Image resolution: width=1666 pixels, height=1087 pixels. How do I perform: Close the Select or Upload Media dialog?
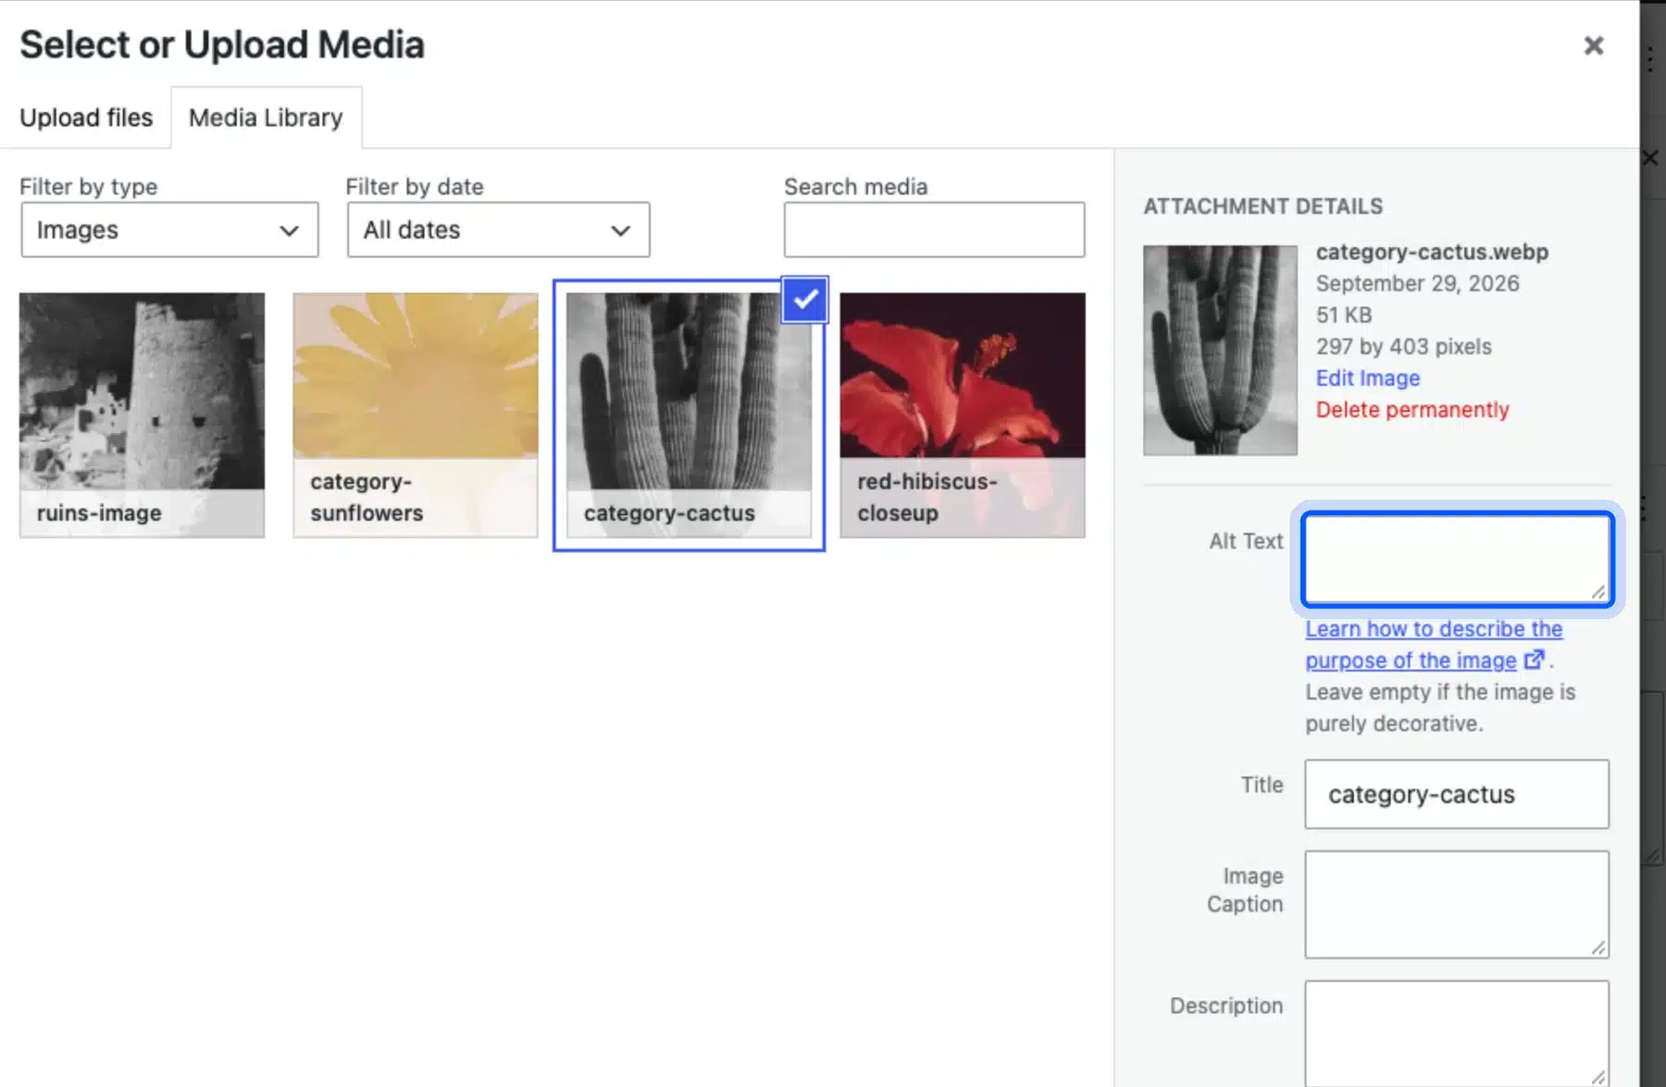coord(1593,45)
